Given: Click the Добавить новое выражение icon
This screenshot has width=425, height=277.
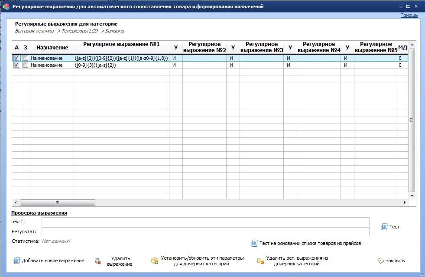Looking at the screenshot, I should (x=16, y=261).
